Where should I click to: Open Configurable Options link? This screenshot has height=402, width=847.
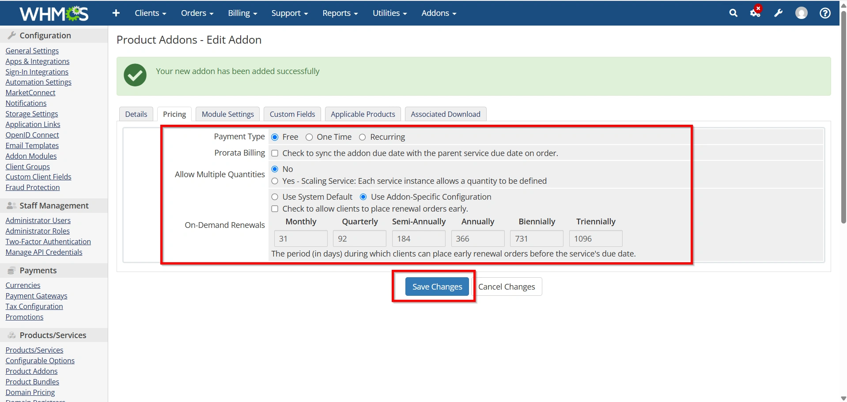[40, 361]
